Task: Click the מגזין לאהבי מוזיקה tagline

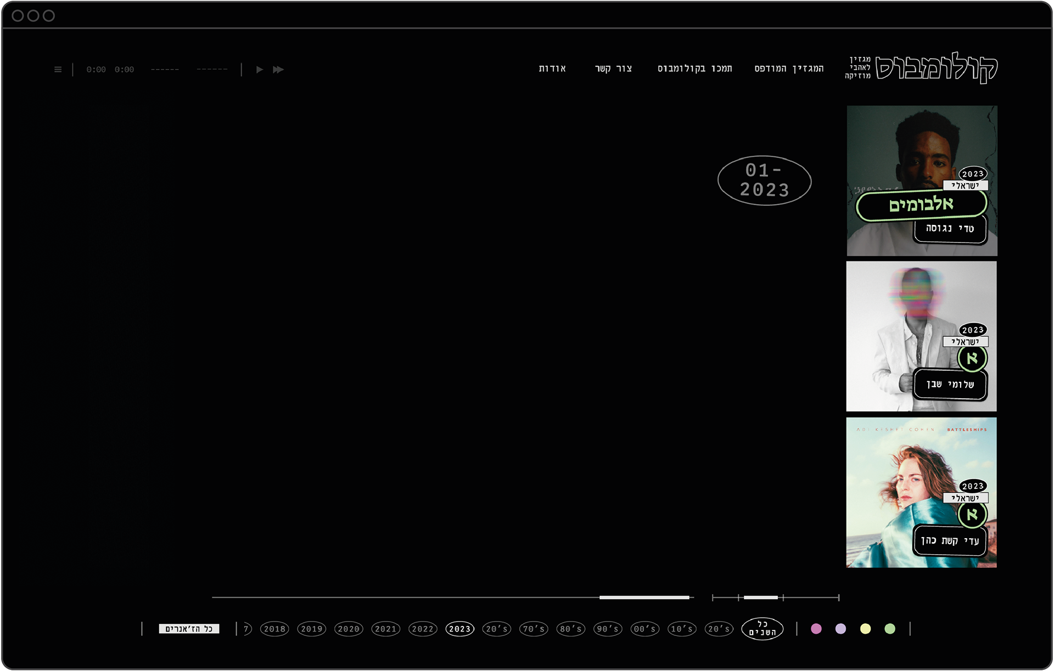Action: (x=858, y=67)
